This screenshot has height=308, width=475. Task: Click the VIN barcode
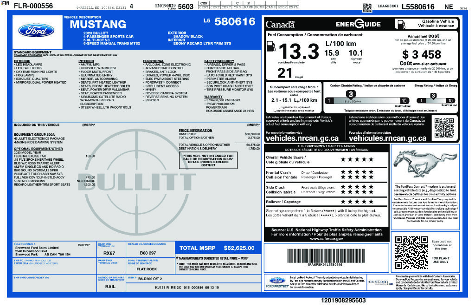tap(326, 256)
